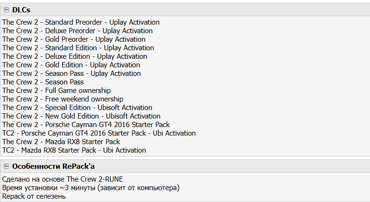Select Special Edition - Ubisoft Activation line
Image resolution: width=370 pixels, height=202 pixels.
(77, 108)
